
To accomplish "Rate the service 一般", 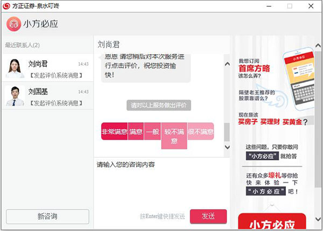I will coord(152,131).
